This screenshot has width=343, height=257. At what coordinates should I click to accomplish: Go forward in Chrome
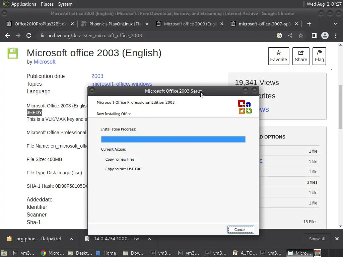coord(18,35)
